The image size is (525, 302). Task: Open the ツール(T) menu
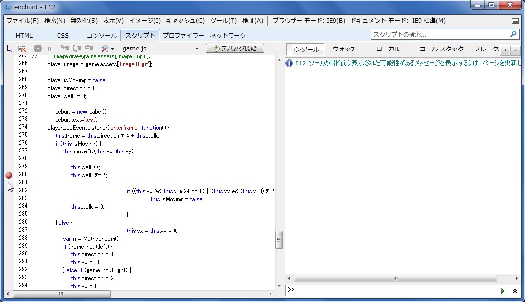coord(223,21)
